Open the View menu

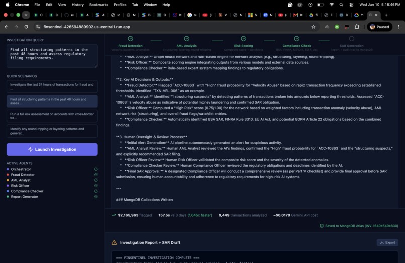[x=62, y=5]
